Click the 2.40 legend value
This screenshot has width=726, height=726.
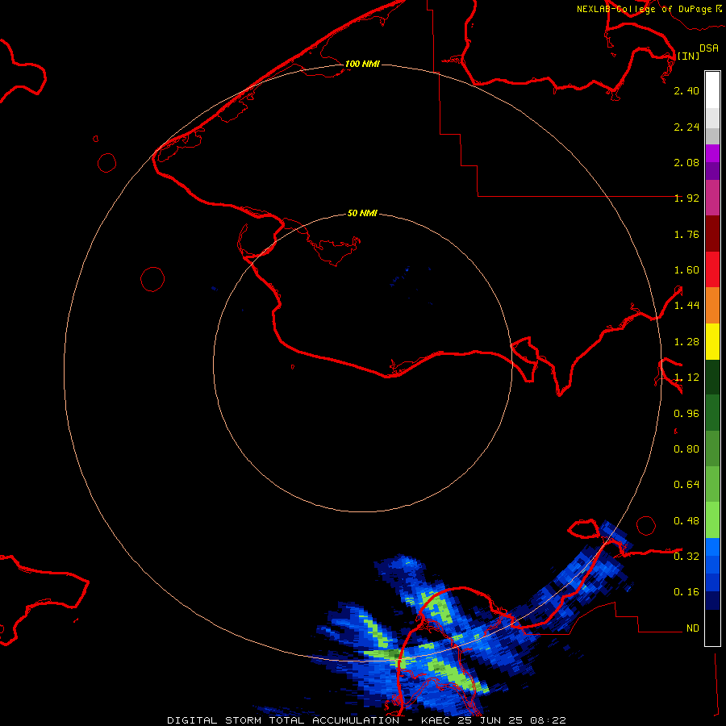coord(686,90)
